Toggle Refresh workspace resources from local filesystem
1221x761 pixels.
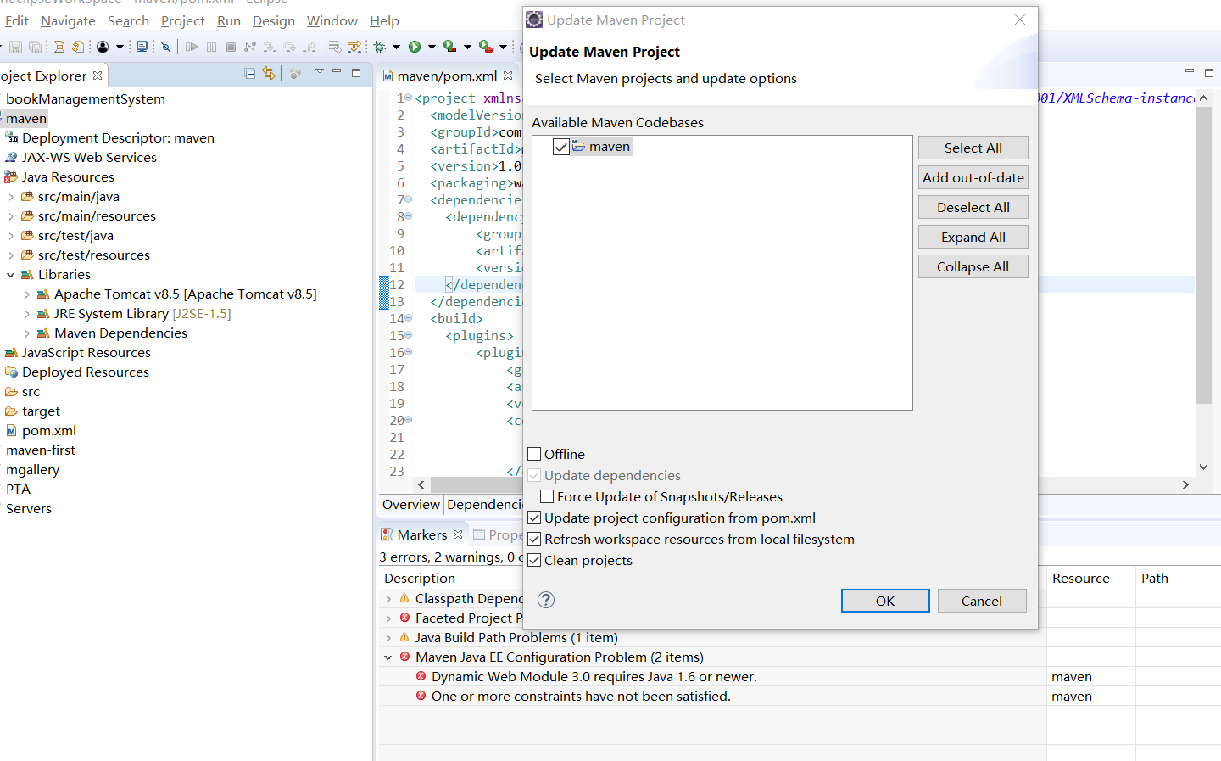[x=534, y=539]
